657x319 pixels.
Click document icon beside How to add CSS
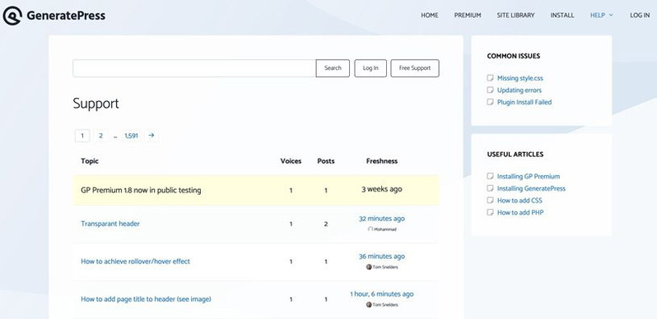pos(490,200)
